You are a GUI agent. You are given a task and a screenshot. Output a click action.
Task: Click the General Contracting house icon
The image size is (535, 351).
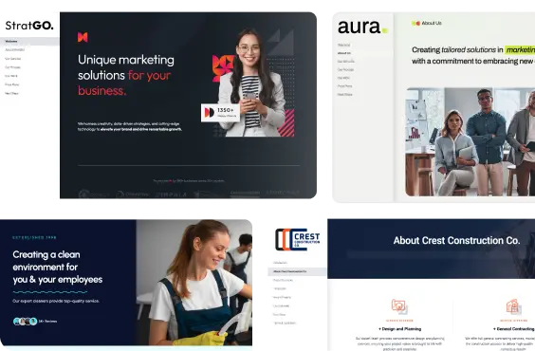click(513, 306)
